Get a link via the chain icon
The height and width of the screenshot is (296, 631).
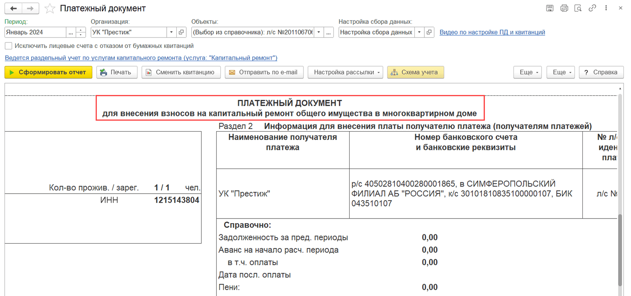tap(592, 8)
